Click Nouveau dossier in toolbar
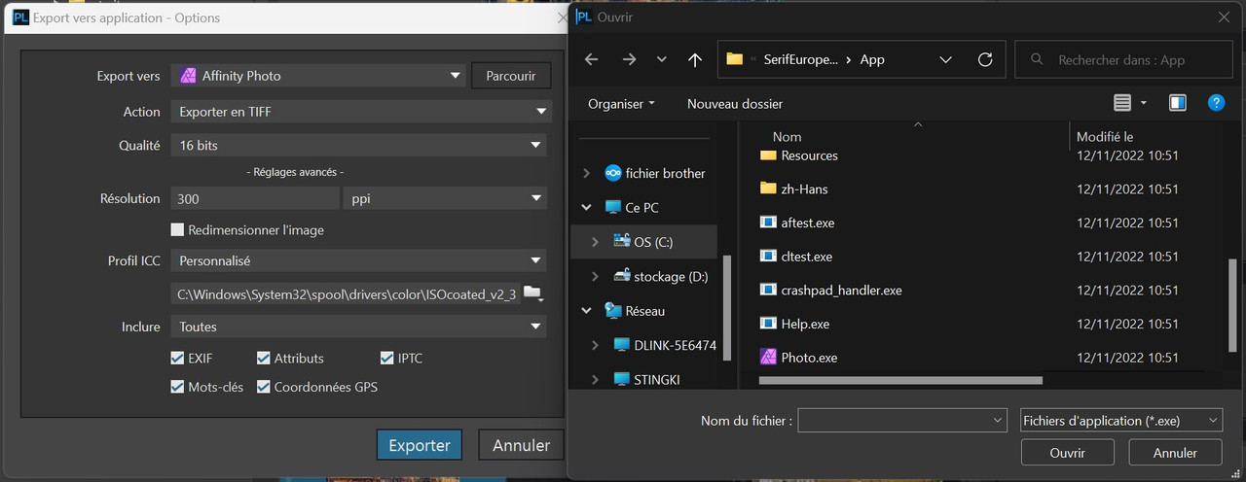Screen dimensions: 1246x482 click(735, 103)
